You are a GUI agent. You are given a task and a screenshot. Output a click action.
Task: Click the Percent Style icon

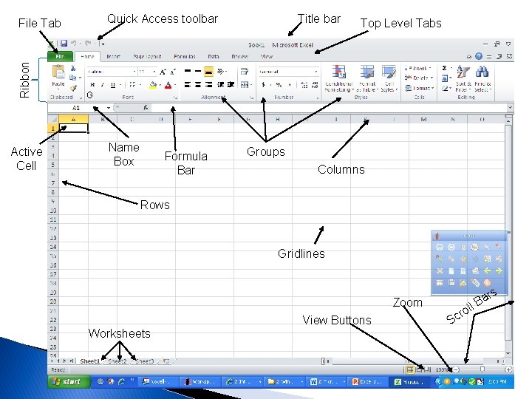[x=279, y=85]
